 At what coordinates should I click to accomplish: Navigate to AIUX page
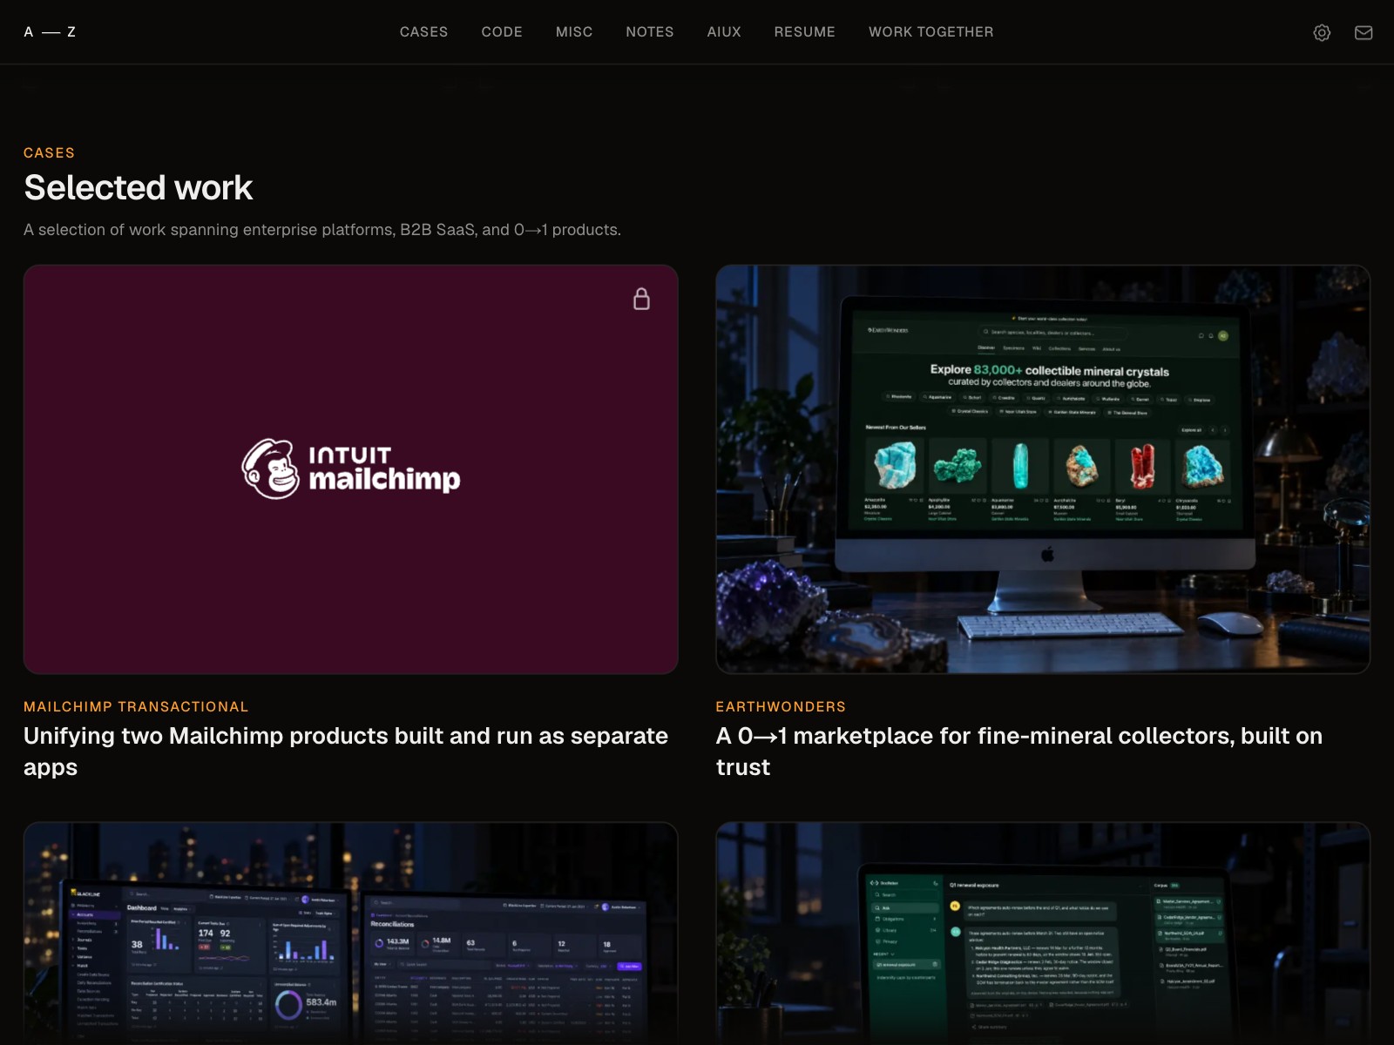point(724,32)
